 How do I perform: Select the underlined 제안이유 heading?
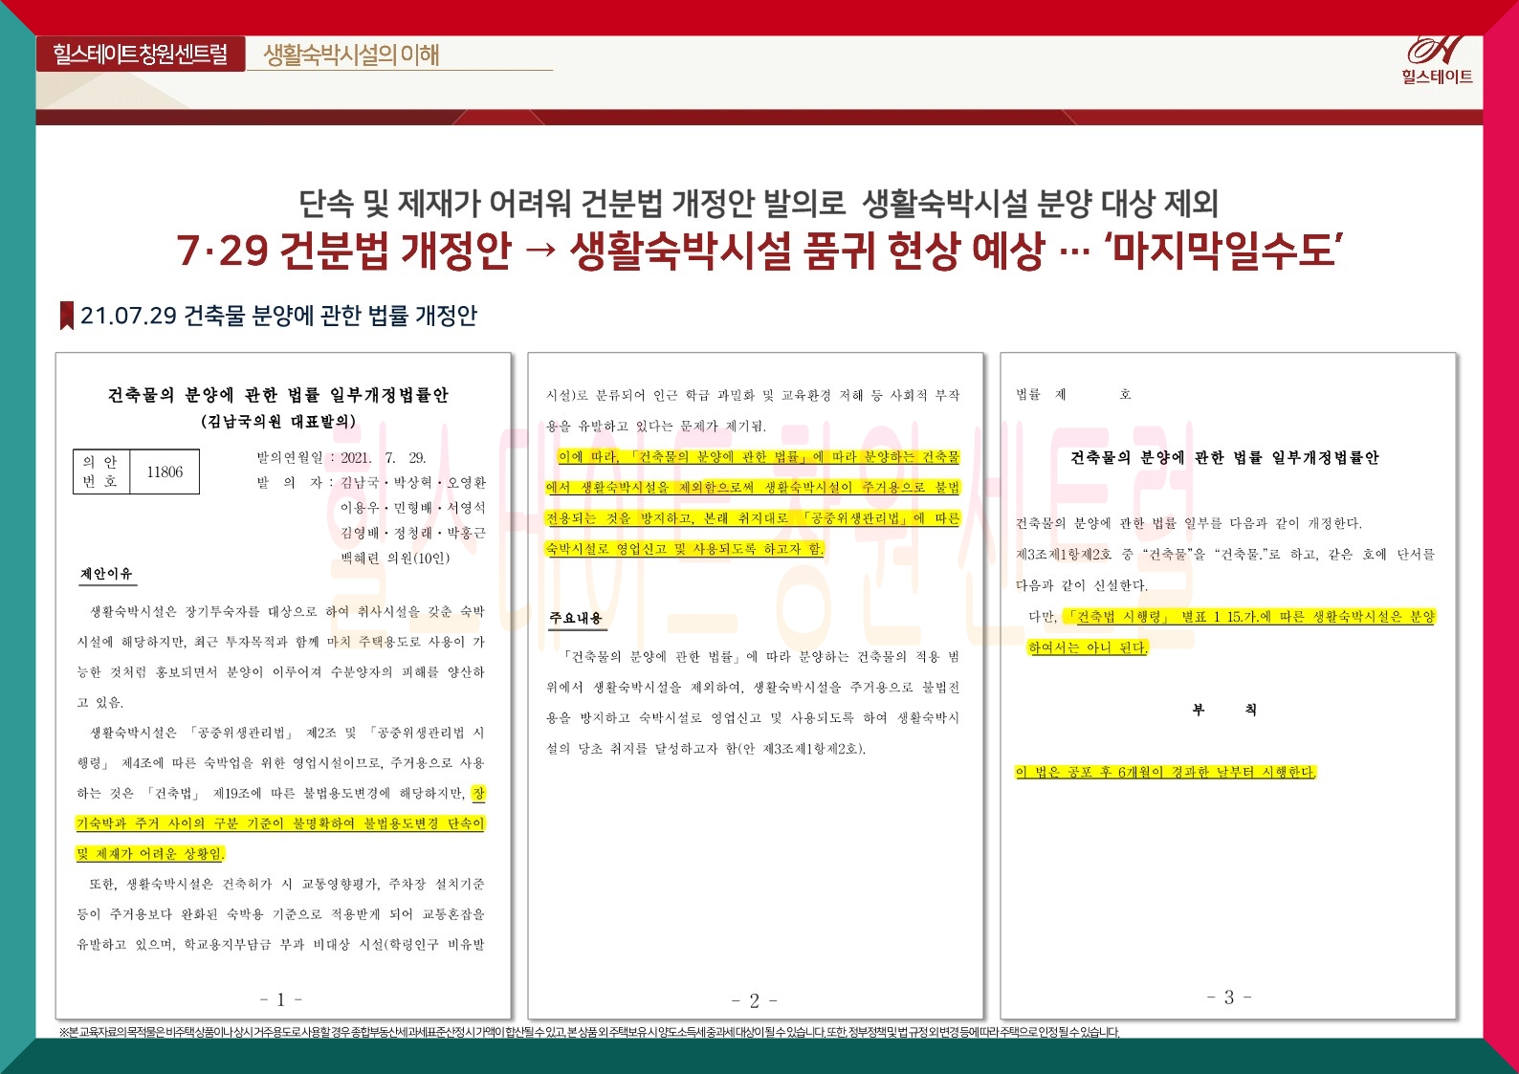tap(106, 574)
